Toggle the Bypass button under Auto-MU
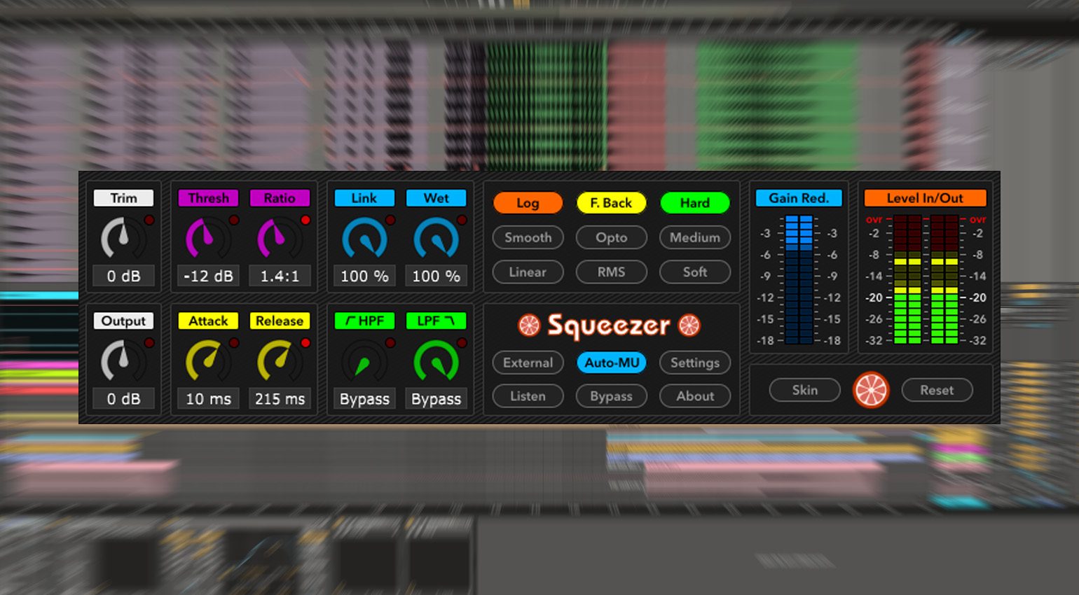This screenshot has height=595, width=1079. point(611,396)
